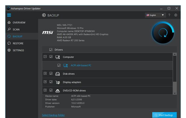
Task: Go to the Overview section
Action: click(x=22, y=22)
